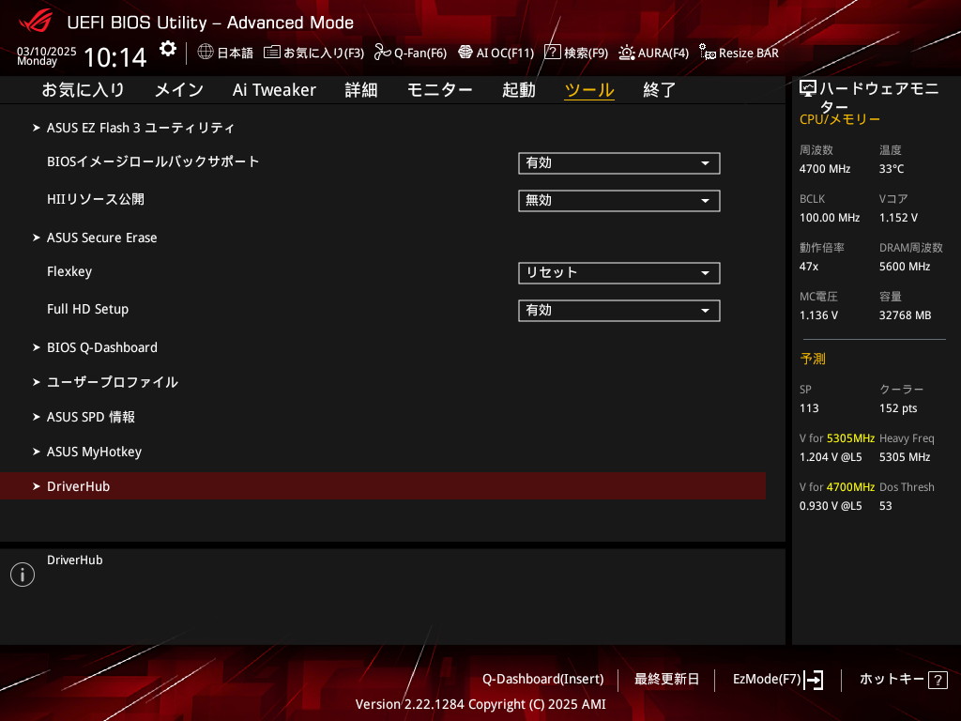Click the 33°C temperature value

point(892,169)
